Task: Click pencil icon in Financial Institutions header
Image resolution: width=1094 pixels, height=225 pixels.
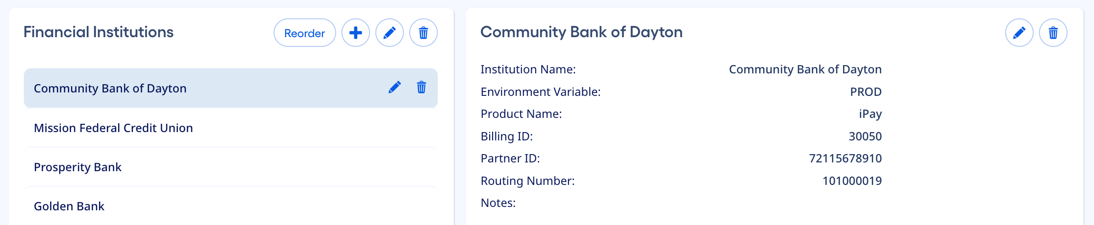Action: tap(389, 33)
